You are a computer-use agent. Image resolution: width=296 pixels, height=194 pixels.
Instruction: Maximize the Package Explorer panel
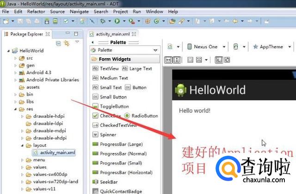(76, 34)
